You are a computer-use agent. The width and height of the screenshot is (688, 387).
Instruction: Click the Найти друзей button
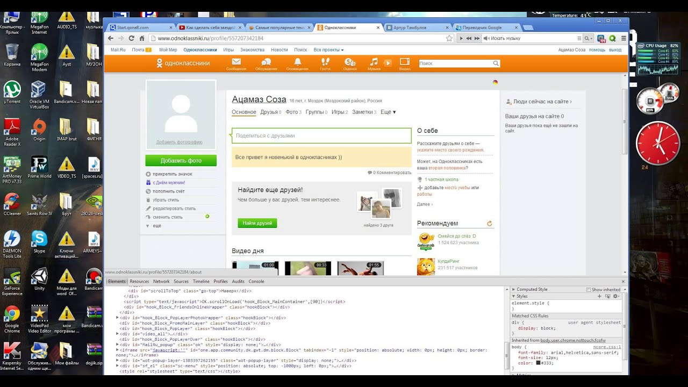pos(257,223)
